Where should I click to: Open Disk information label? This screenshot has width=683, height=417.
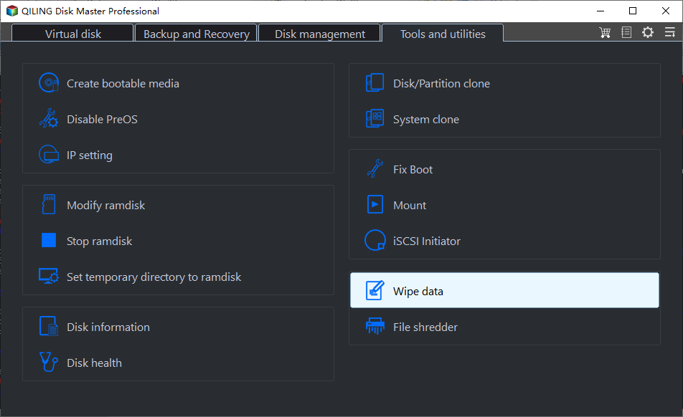click(108, 327)
